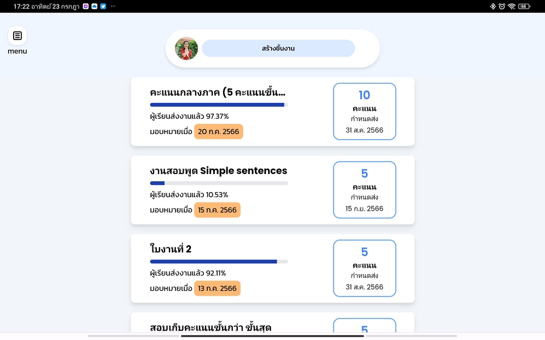Click the 10 คะแนน score box
The height and width of the screenshot is (340, 545).
pyautogui.click(x=365, y=111)
